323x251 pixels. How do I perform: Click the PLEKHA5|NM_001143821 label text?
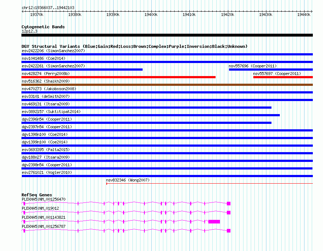(x=44, y=217)
